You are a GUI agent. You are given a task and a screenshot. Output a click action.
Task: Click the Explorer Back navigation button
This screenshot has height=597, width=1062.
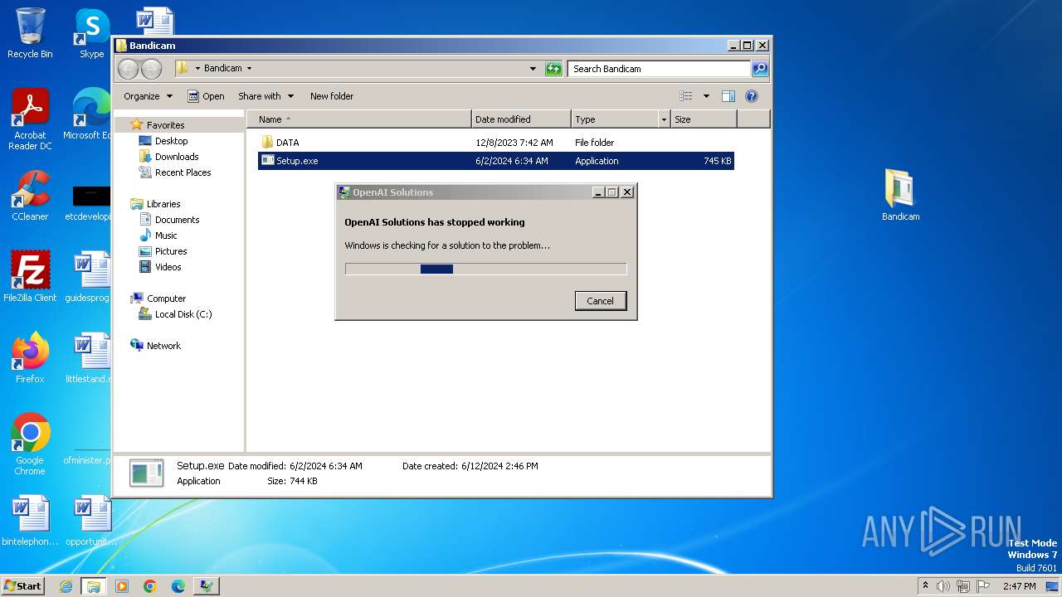(128, 69)
